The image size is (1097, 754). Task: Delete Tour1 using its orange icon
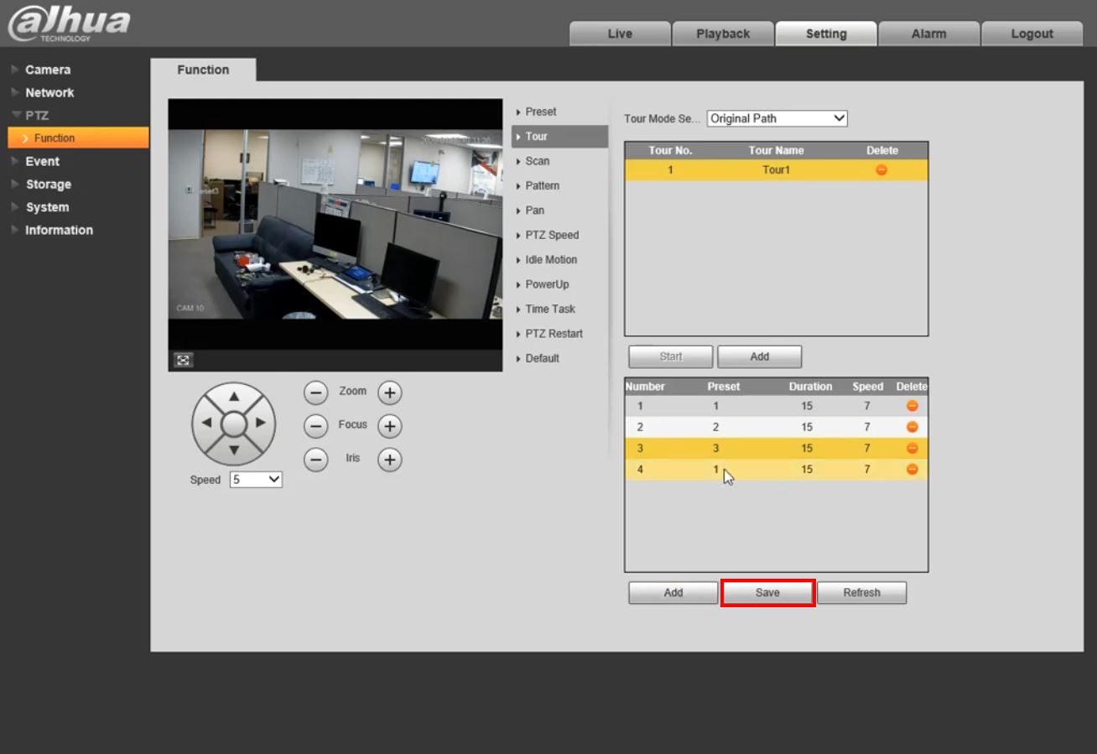pyautogui.click(x=881, y=170)
